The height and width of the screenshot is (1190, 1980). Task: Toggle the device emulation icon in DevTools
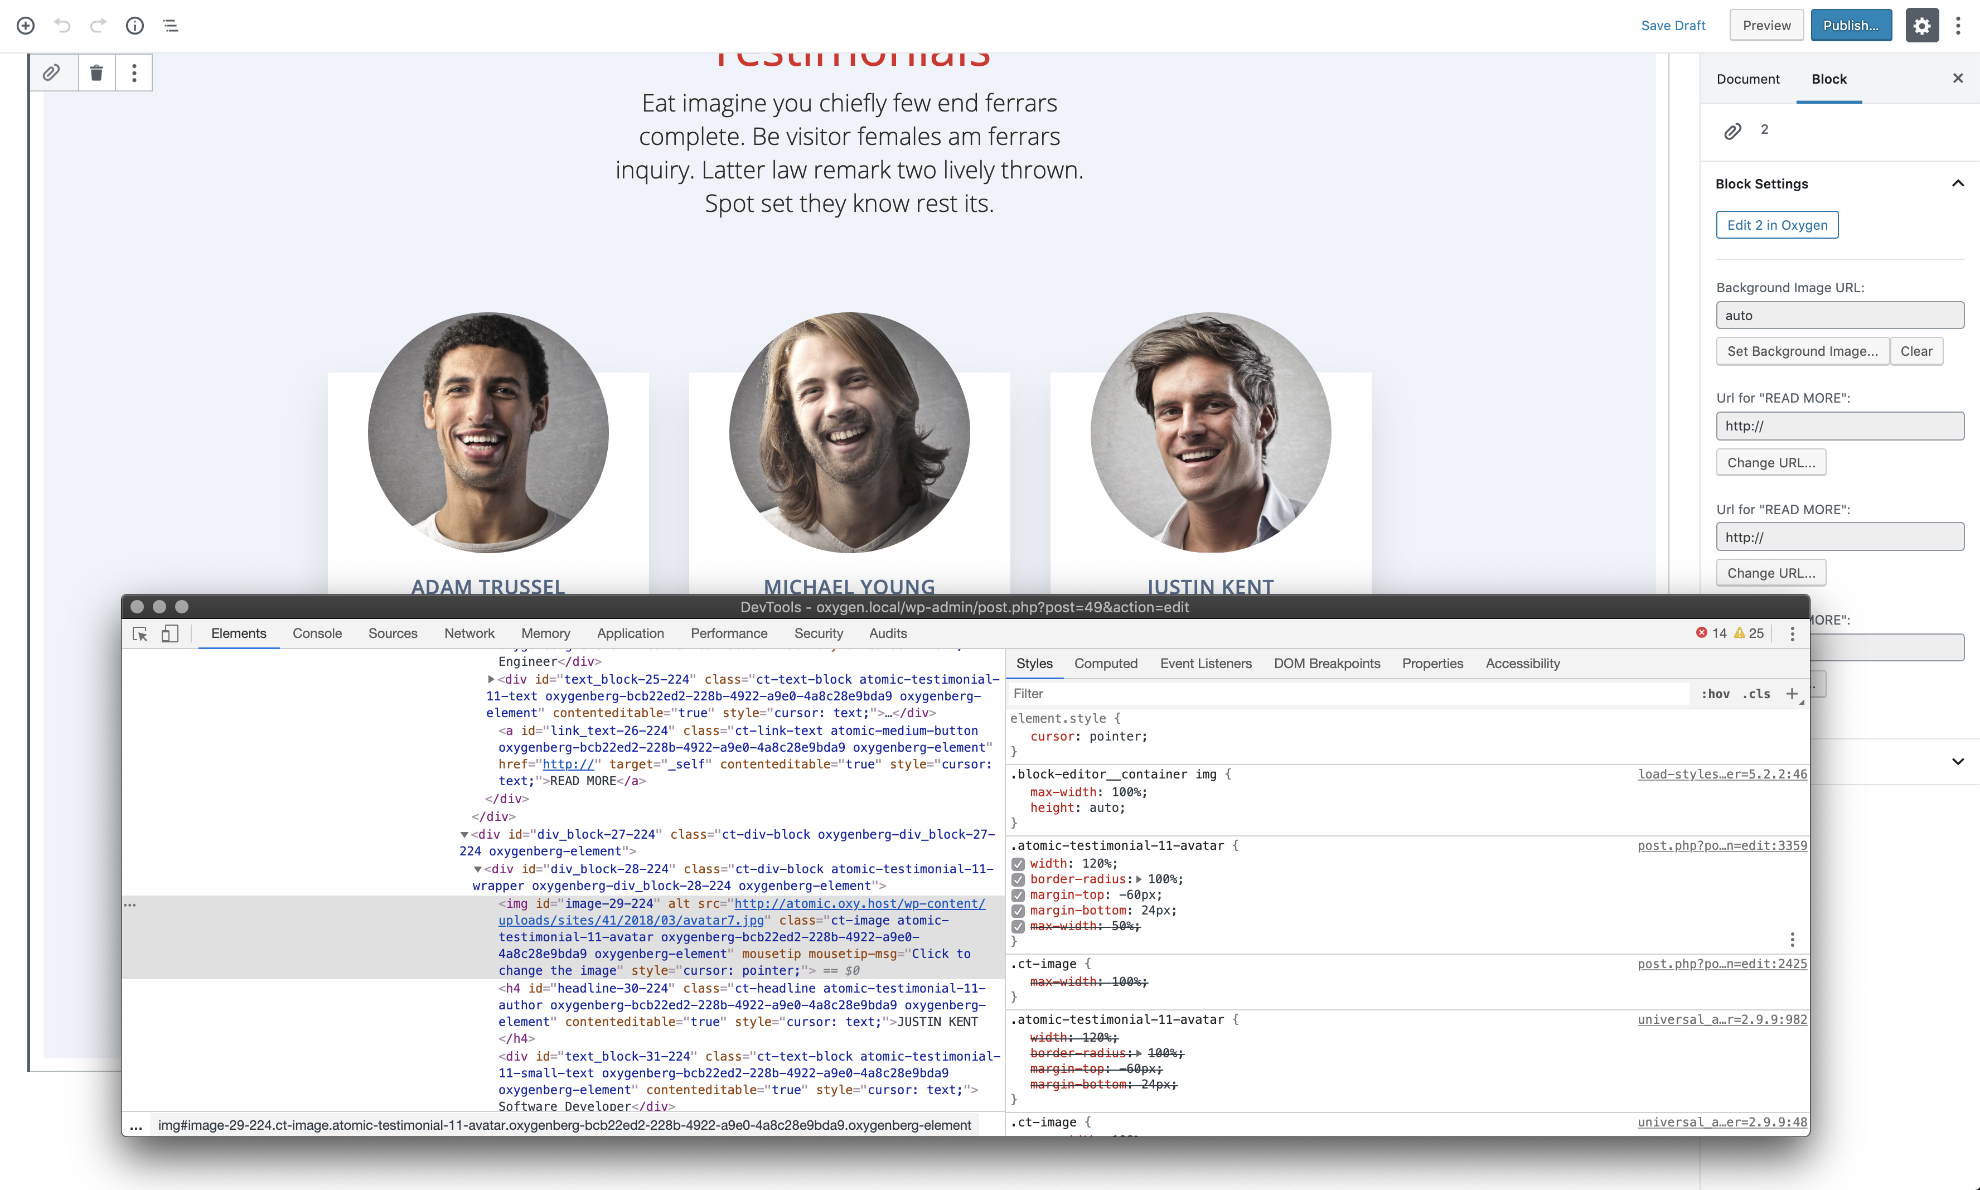pyautogui.click(x=169, y=633)
